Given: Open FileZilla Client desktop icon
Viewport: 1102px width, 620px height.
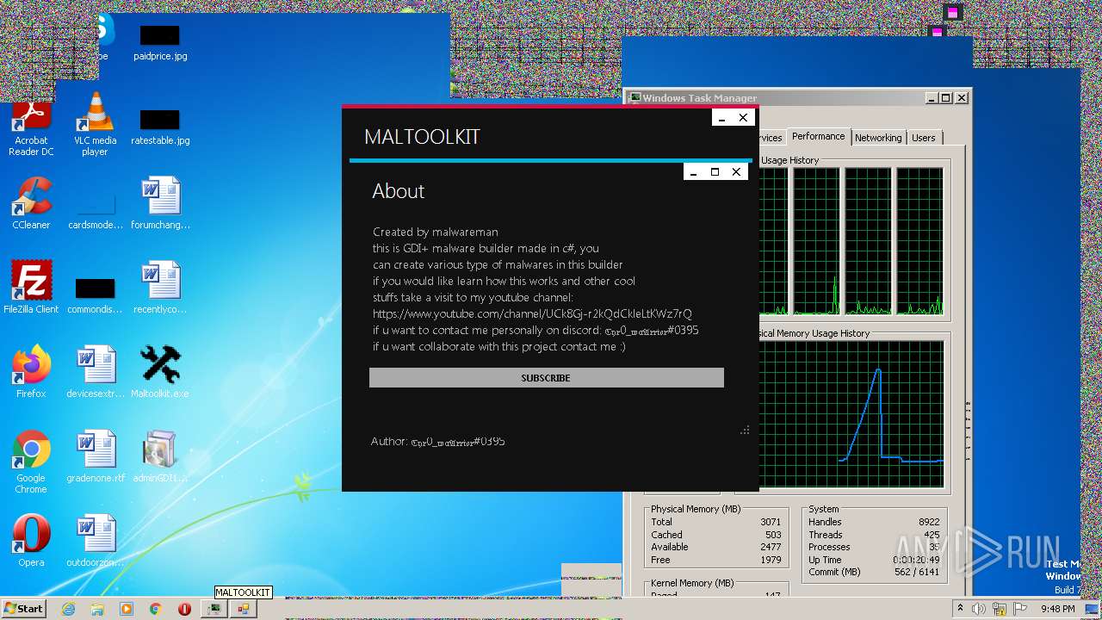Looking at the screenshot, I should tap(31, 288).
